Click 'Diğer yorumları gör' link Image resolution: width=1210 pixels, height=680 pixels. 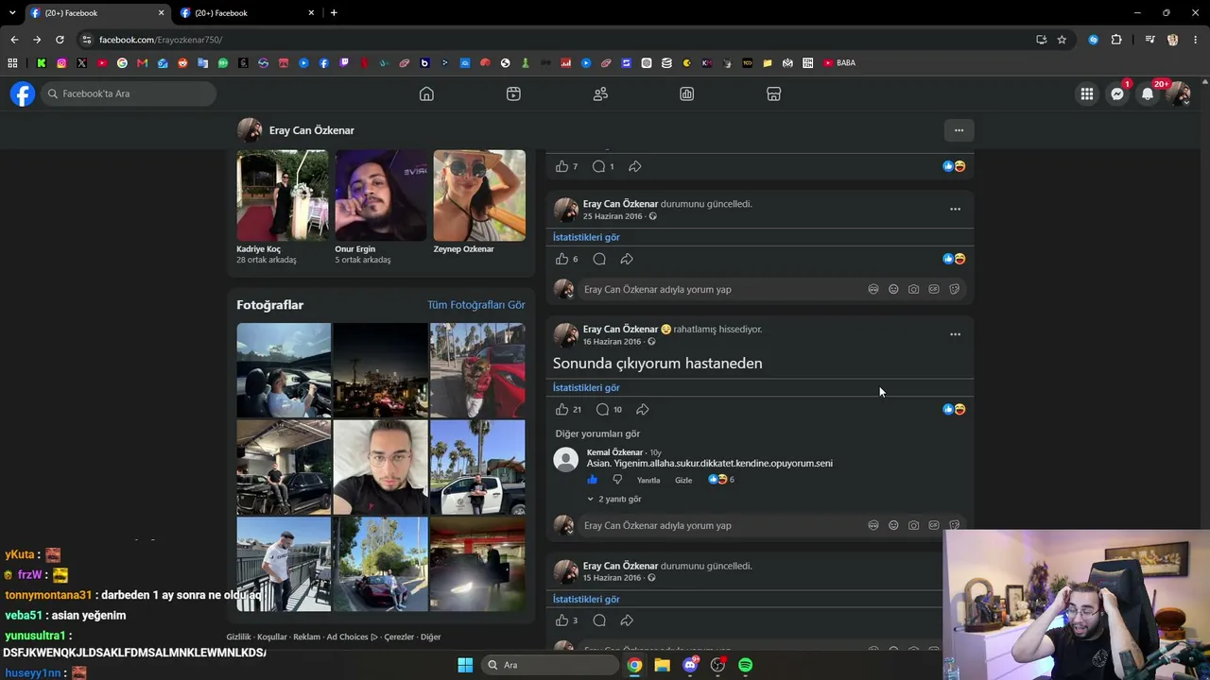coord(597,433)
